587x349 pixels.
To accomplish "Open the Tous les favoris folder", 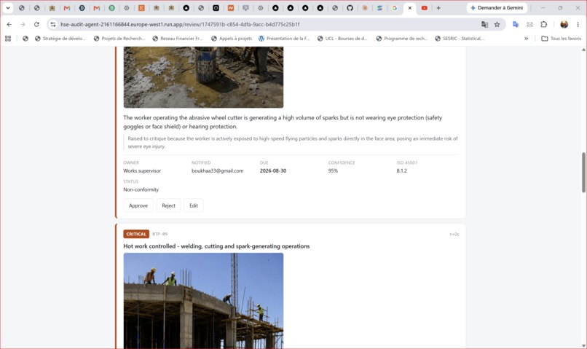I will pos(562,38).
